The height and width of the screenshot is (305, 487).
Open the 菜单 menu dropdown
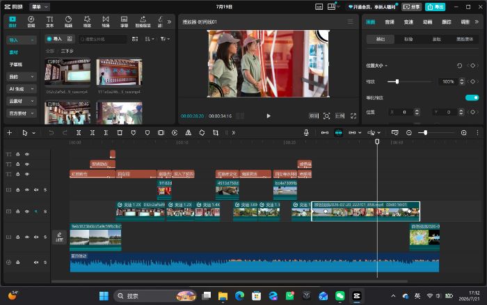tap(40, 6)
